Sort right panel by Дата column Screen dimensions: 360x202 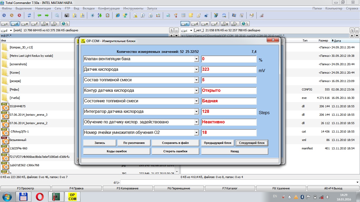click(337, 41)
